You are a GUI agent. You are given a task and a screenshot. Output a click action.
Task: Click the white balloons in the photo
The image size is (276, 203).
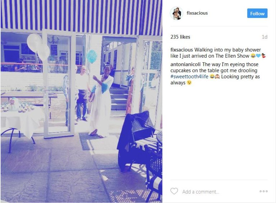(38, 46)
